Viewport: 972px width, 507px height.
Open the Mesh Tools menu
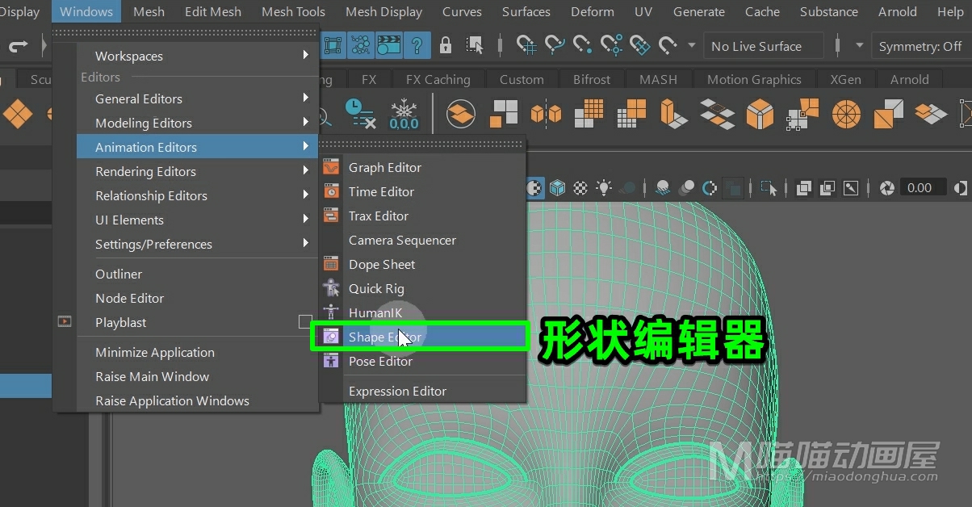click(x=294, y=11)
